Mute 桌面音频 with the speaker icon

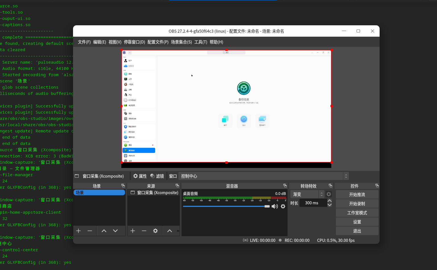[x=274, y=206]
